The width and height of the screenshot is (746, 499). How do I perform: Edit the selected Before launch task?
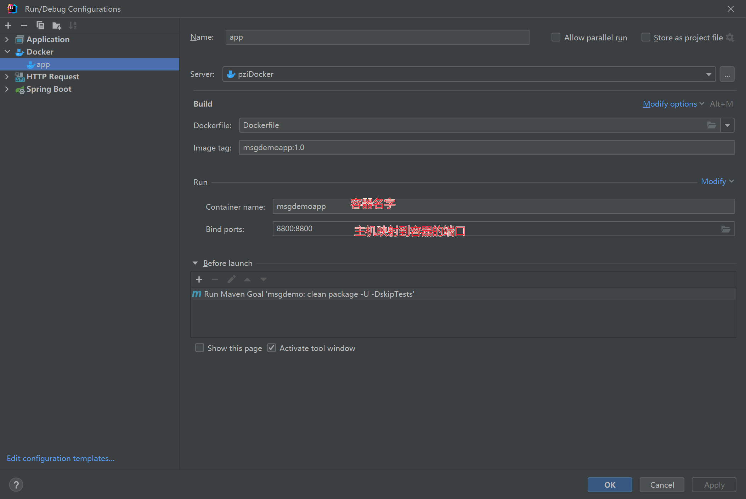231,279
